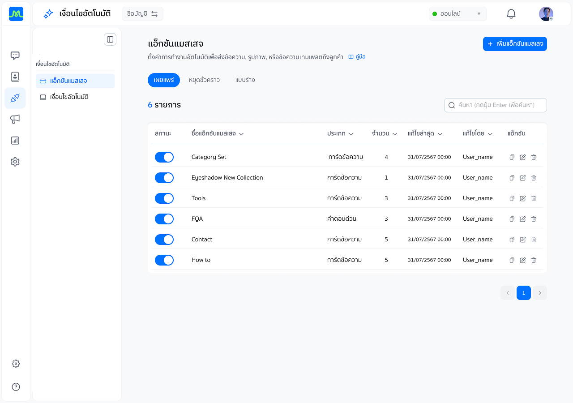Edit the How to row
573x403 pixels.
click(523, 260)
